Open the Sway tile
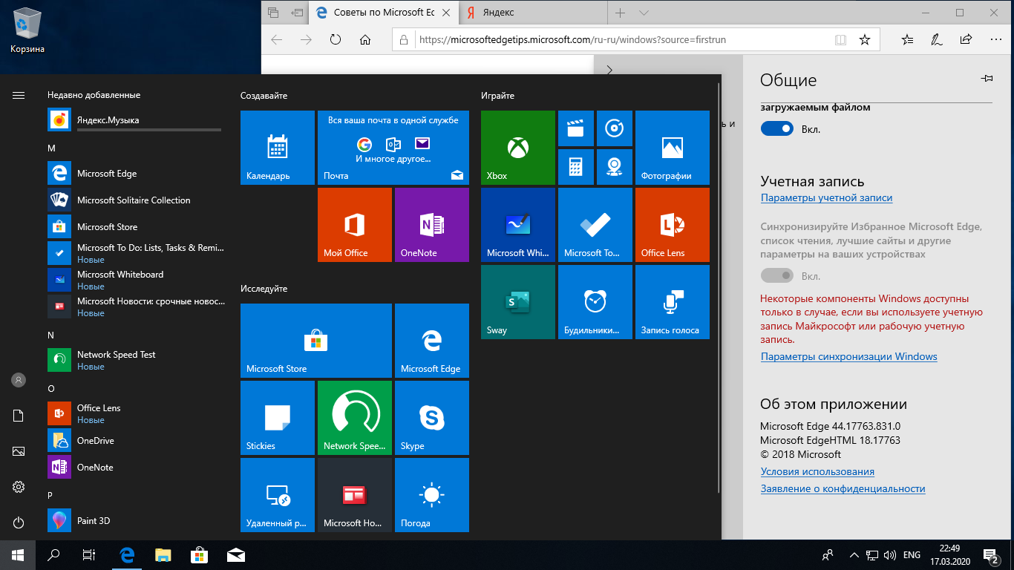Image resolution: width=1014 pixels, height=570 pixels. click(x=518, y=302)
